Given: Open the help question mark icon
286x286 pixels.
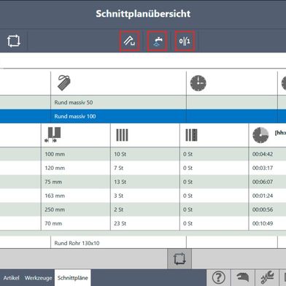Looking at the screenshot, I should pos(218,277).
